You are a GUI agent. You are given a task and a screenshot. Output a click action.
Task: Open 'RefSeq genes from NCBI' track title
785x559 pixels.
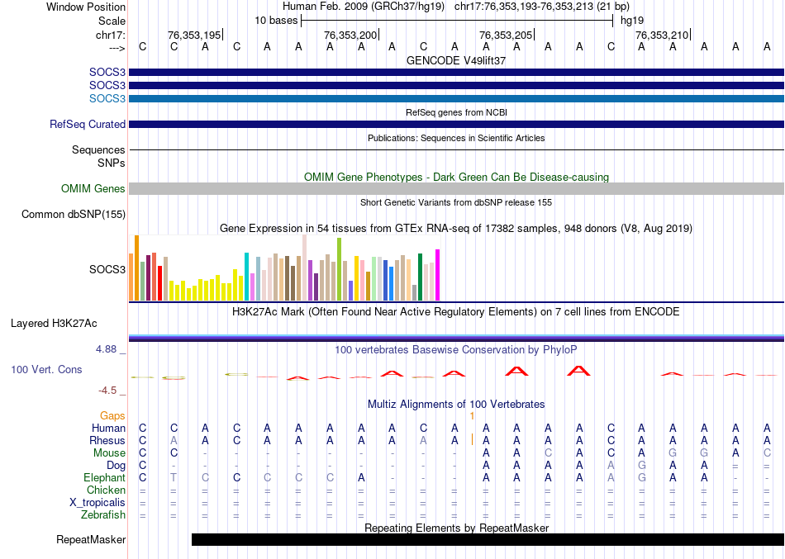coord(456,112)
